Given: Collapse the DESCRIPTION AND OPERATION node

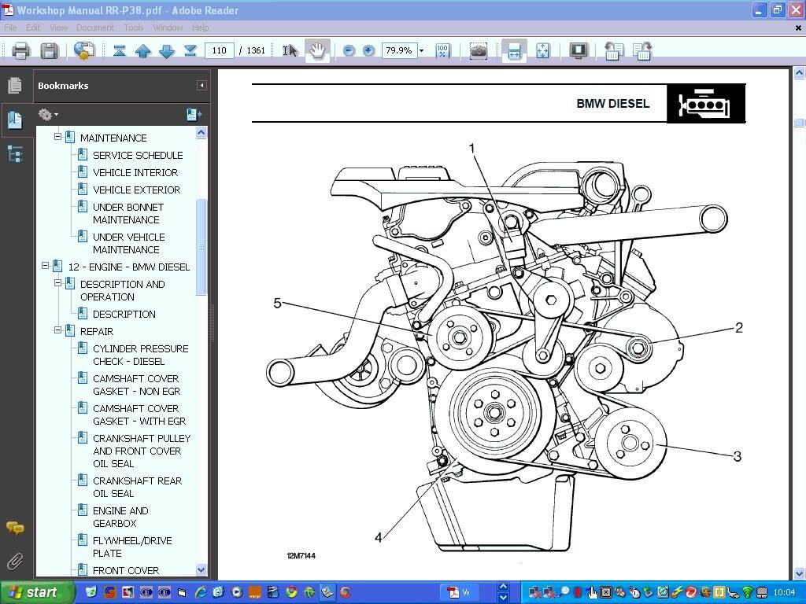Looking at the screenshot, I should [57, 283].
